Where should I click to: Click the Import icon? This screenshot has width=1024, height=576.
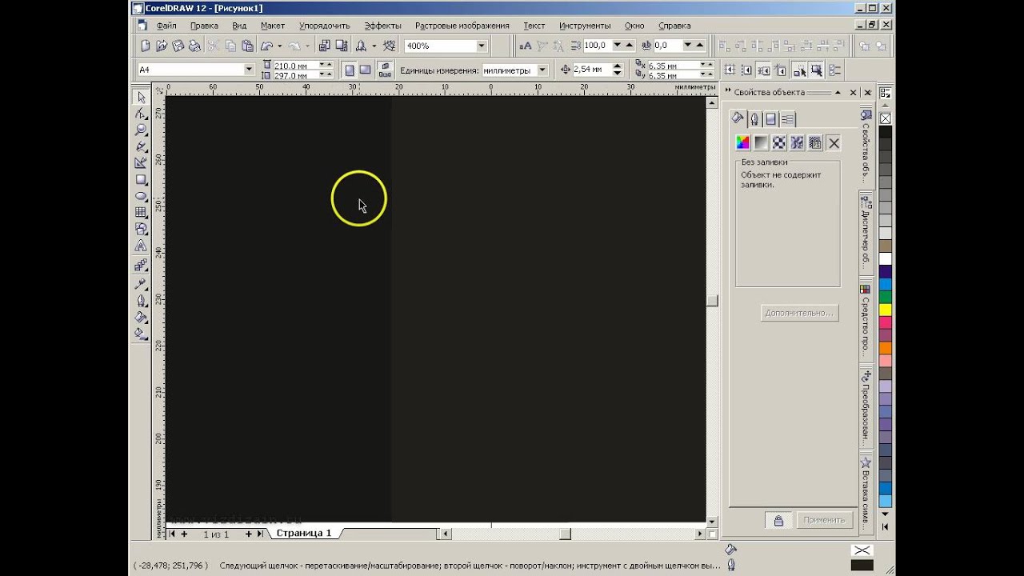point(325,46)
